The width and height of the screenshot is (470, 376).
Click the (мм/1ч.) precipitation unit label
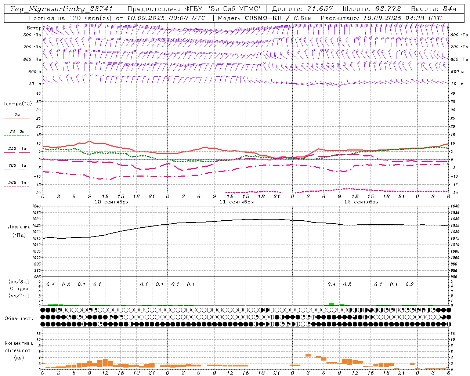click(x=19, y=296)
